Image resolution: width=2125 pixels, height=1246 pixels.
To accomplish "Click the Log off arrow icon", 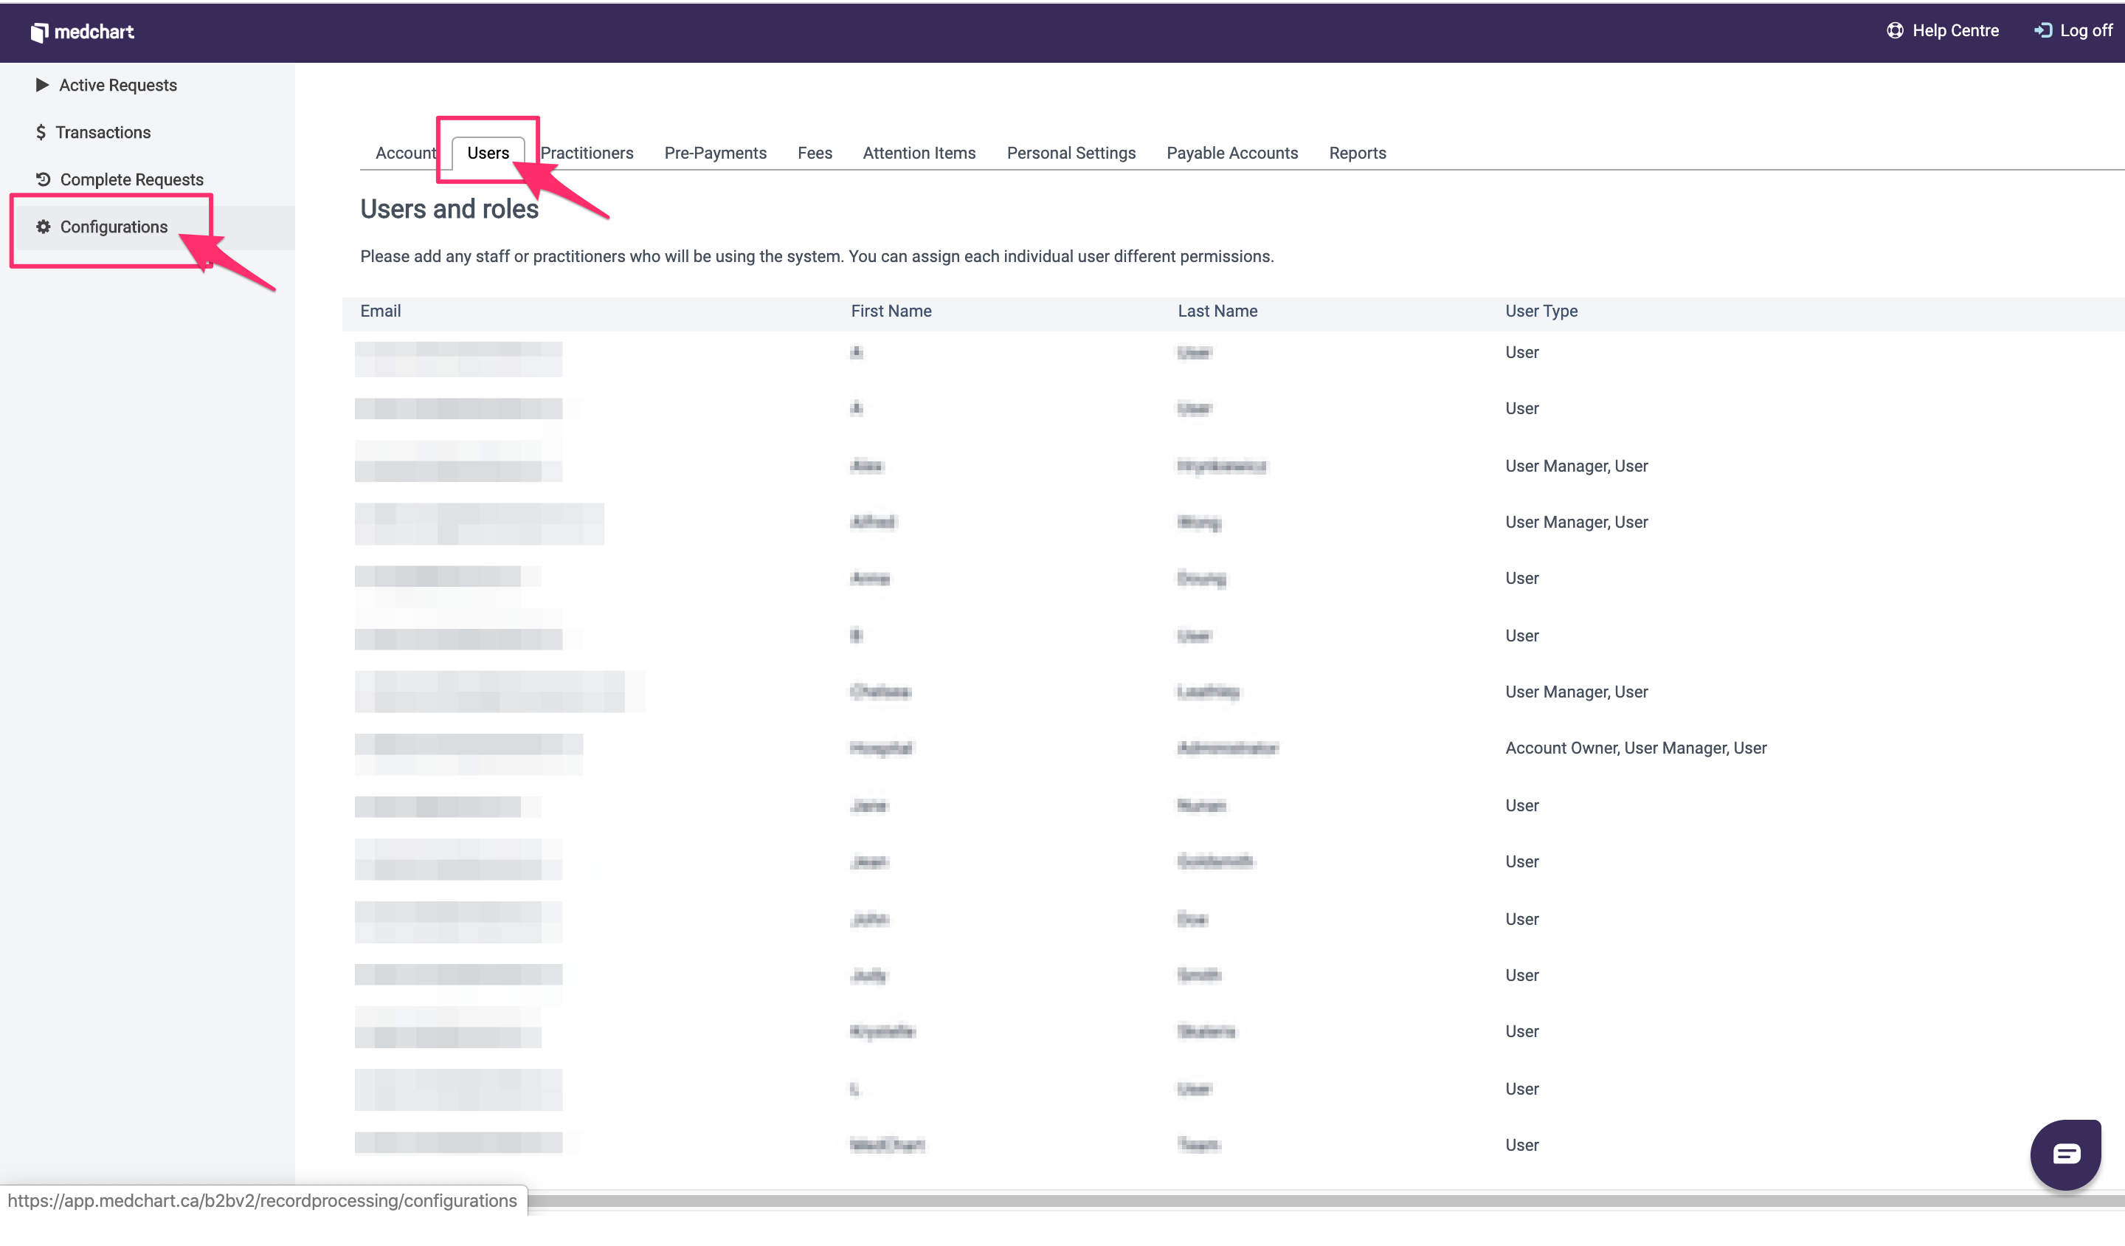I will (2042, 30).
